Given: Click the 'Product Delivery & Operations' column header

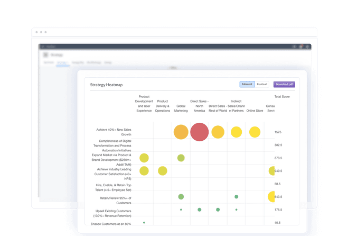Looking at the screenshot, I should [163, 106].
